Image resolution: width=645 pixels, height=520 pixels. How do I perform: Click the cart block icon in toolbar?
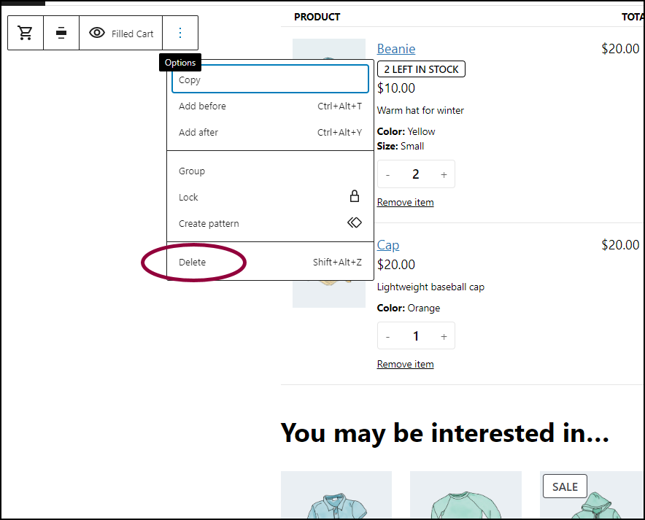[x=26, y=33]
